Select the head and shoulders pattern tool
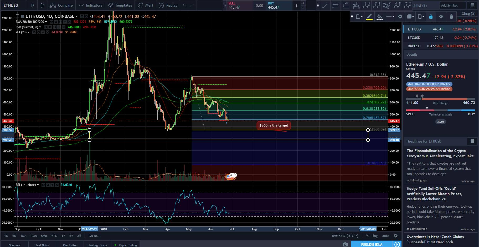 click(356, 5)
